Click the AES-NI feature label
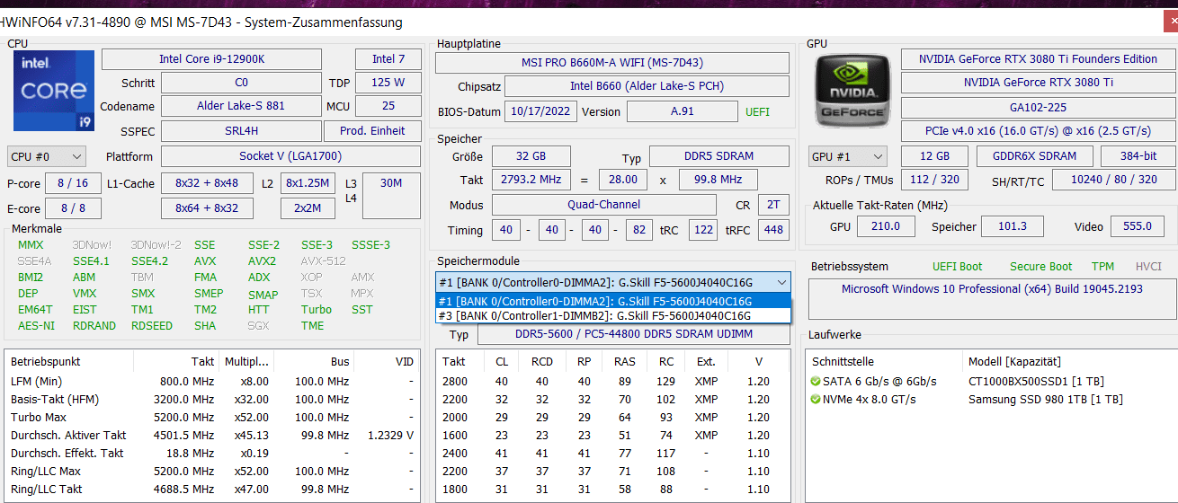 pyautogui.click(x=36, y=326)
